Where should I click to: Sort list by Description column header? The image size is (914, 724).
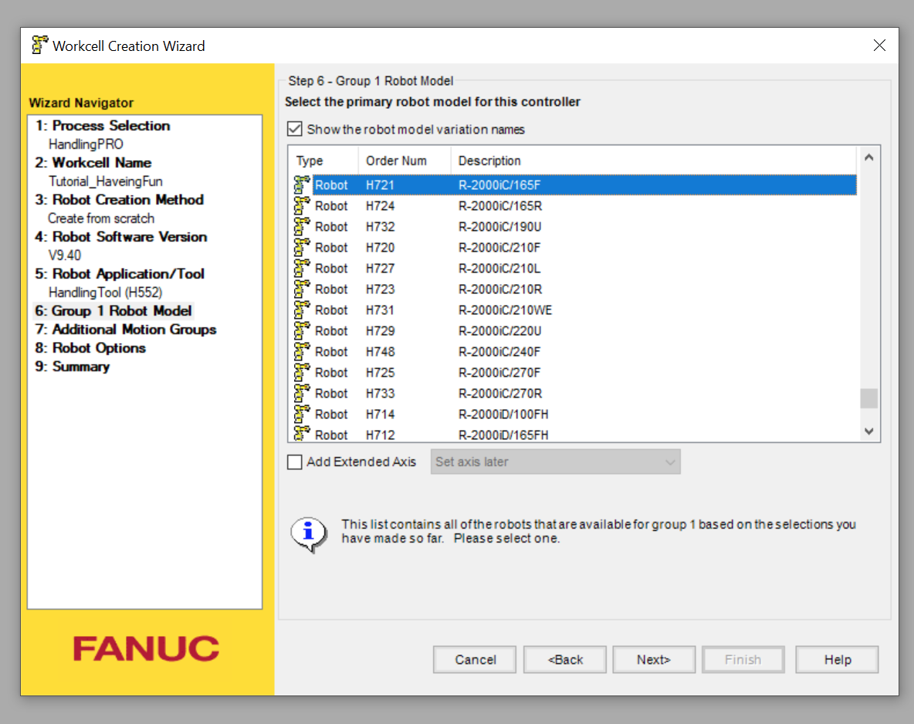pyautogui.click(x=653, y=161)
